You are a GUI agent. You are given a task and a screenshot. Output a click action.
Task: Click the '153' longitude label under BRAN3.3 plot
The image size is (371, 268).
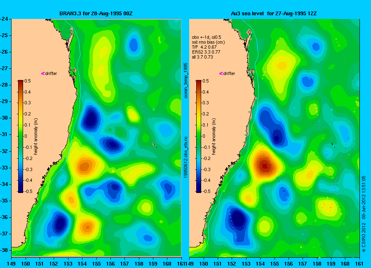tap(68, 263)
